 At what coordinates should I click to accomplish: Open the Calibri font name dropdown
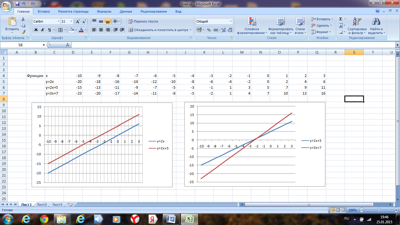tap(58, 21)
